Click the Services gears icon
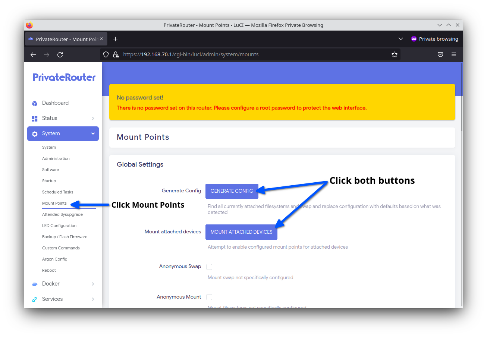 coord(35,299)
